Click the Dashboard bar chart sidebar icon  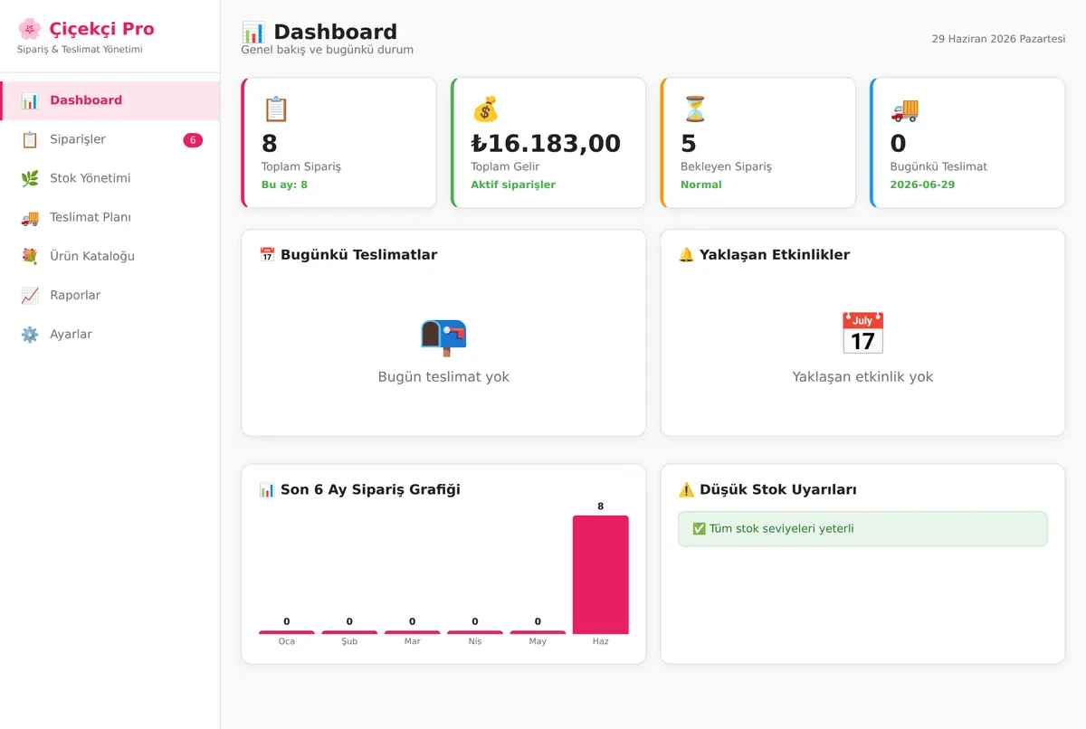30,100
